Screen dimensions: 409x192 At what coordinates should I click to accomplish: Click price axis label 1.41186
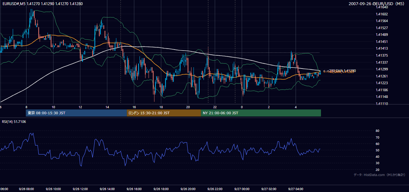tap(382, 90)
